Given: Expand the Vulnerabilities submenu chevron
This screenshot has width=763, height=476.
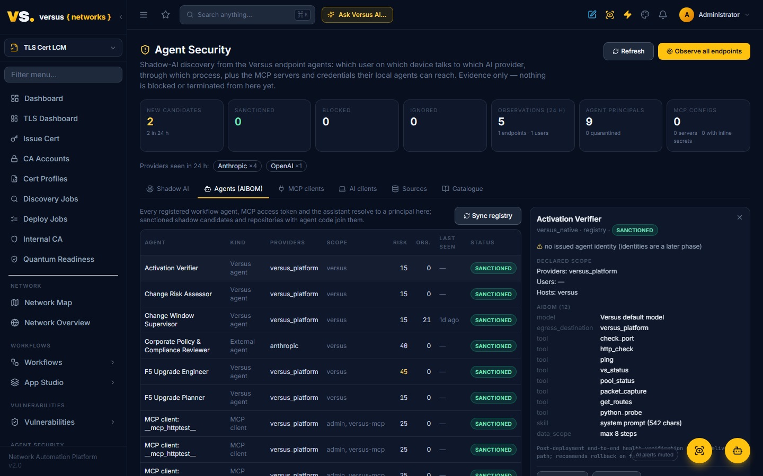Looking at the screenshot, I should click(x=113, y=422).
